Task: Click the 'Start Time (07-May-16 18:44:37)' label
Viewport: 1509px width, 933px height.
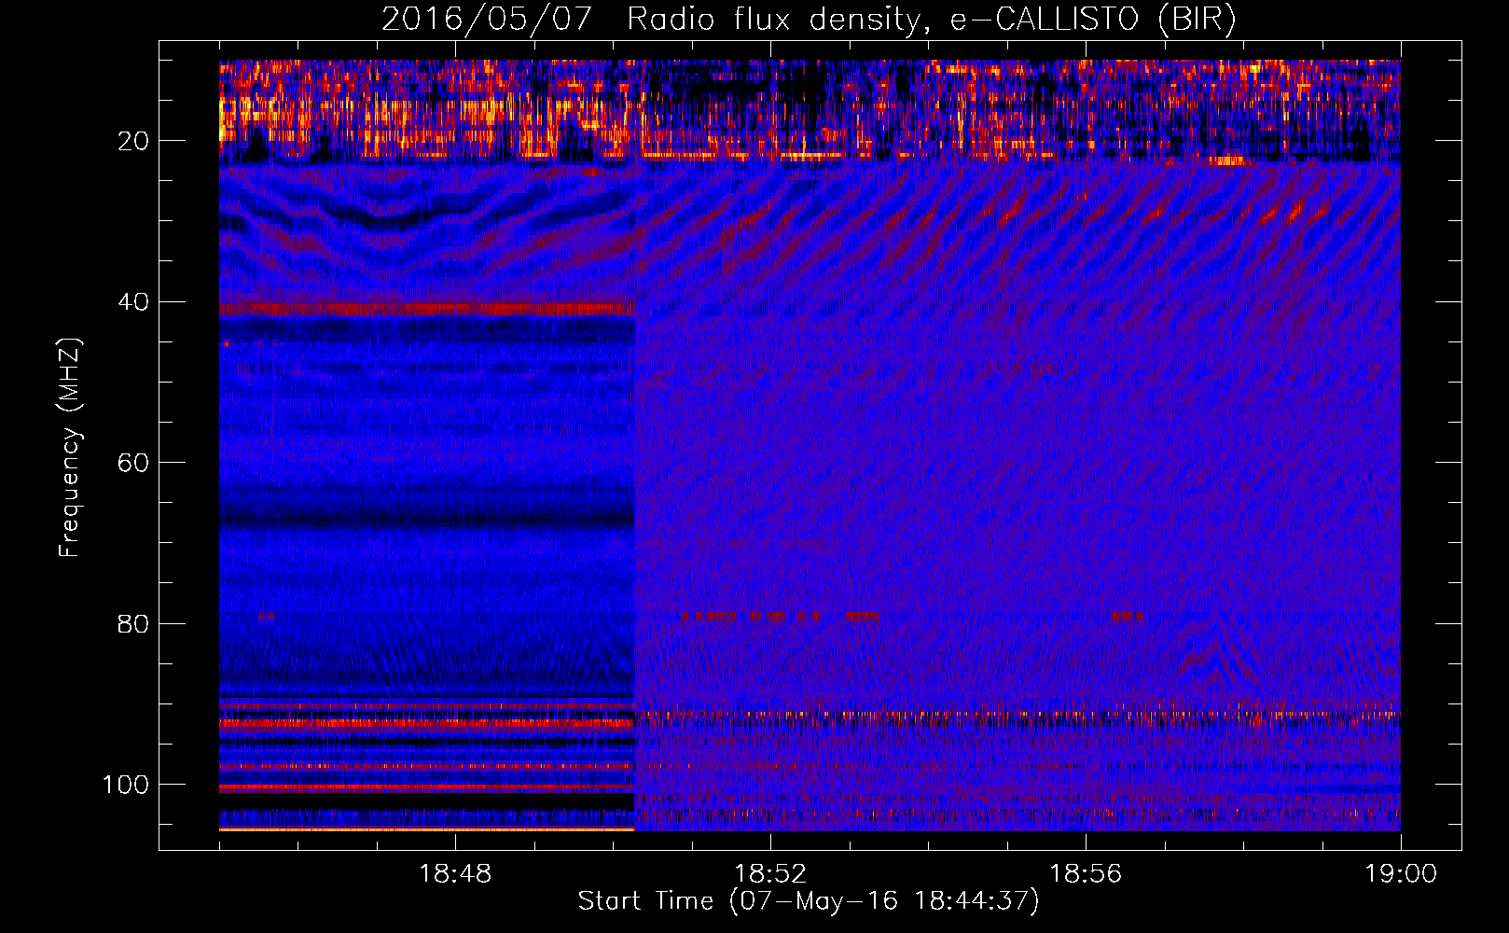Action: pos(809,901)
